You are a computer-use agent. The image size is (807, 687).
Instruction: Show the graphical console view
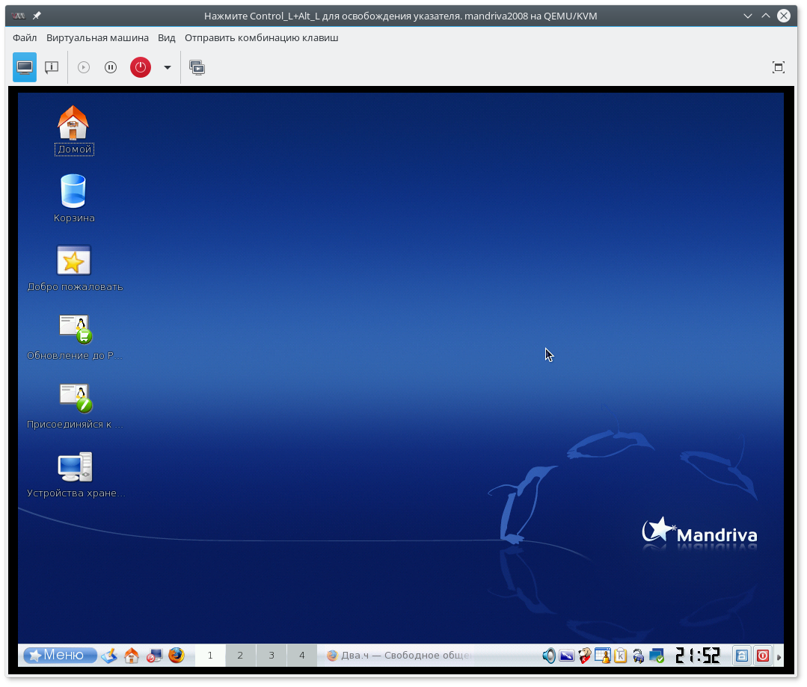coord(25,67)
